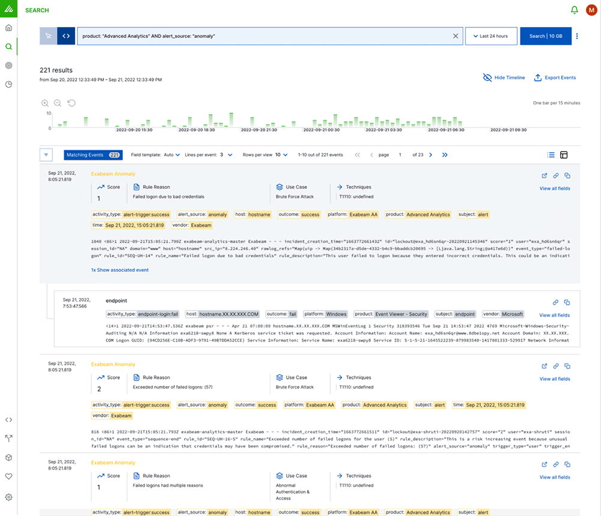Click the 'Failed logons had multiple reasons' text
Viewport: 601px width, 516px height.
(x=168, y=485)
